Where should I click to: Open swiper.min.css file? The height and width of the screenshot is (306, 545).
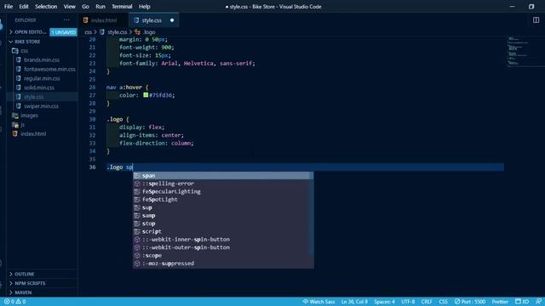pos(41,106)
